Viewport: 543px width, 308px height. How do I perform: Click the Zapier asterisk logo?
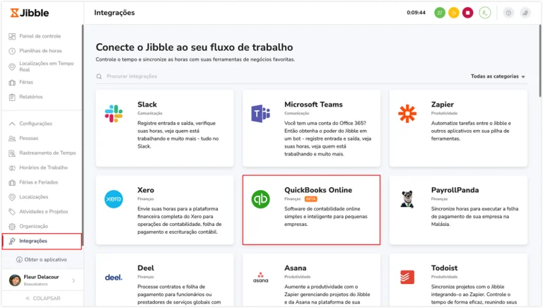click(407, 114)
